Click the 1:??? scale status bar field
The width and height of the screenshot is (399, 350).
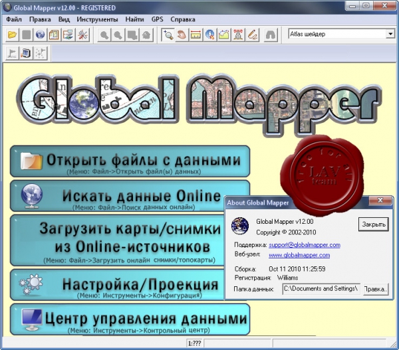pyautogui.click(x=195, y=343)
